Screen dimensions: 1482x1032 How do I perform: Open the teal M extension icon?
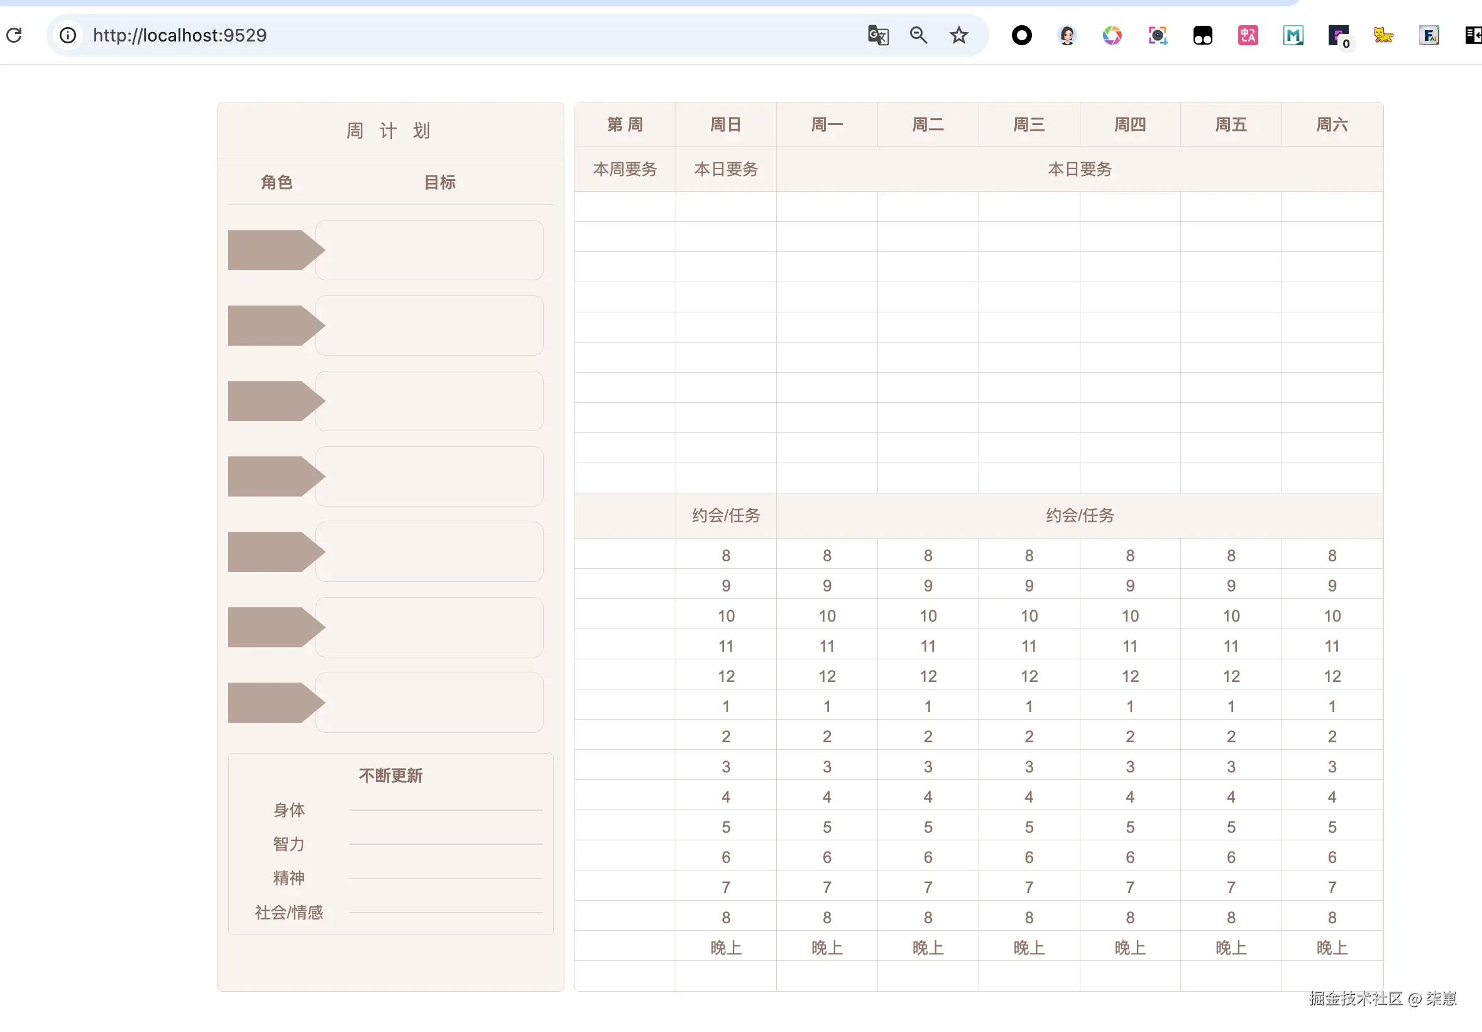(x=1293, y=35)
